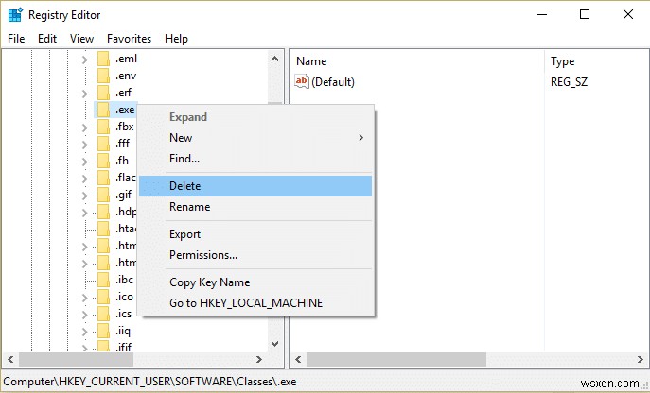Open the Favorites menu
This screenshot has height=393, width=650.
click(x=129, y=39)
